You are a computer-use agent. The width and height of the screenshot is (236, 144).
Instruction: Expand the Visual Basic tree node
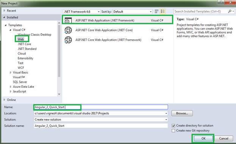[x=10, y=73]
